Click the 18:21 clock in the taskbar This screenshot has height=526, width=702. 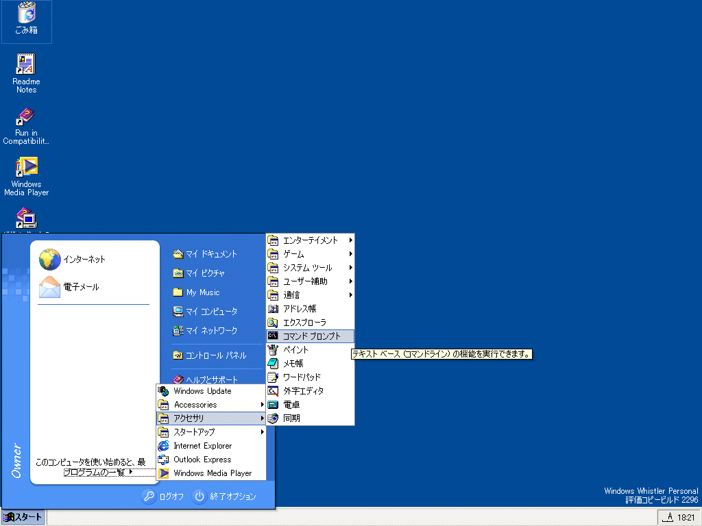tap(686, 518)
